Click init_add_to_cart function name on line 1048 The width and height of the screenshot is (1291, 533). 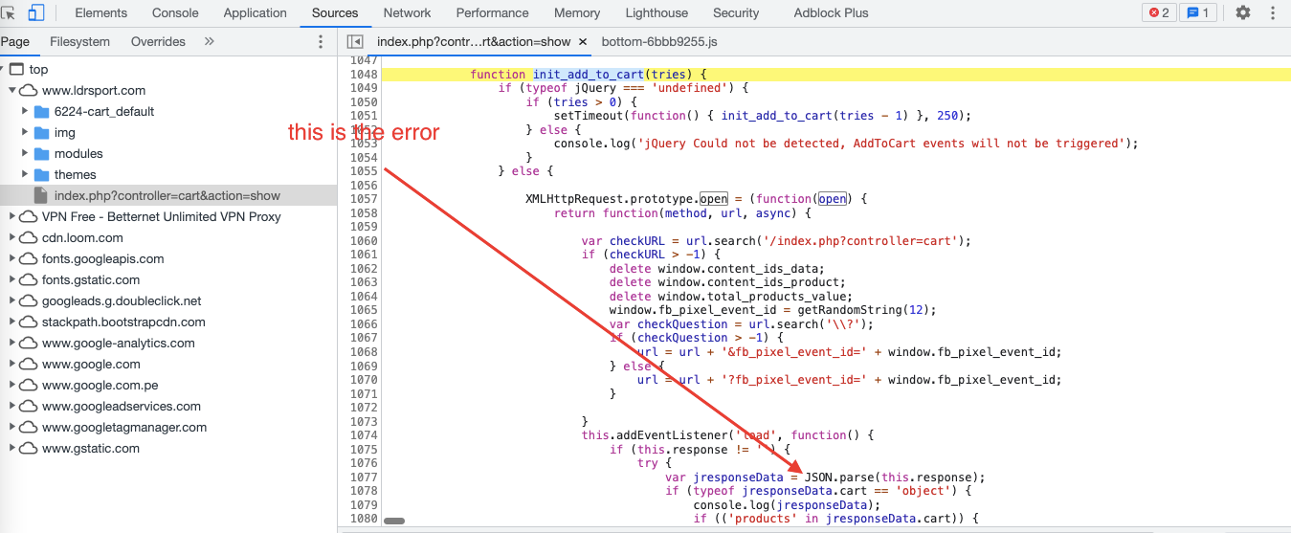point(589,74)
